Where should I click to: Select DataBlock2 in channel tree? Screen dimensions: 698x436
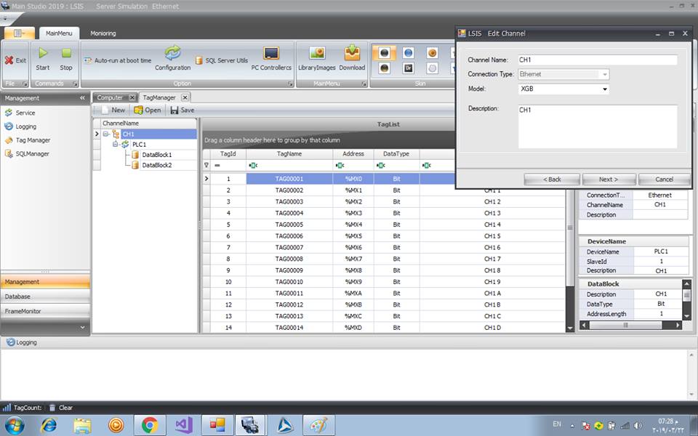(x=157, y=165)
